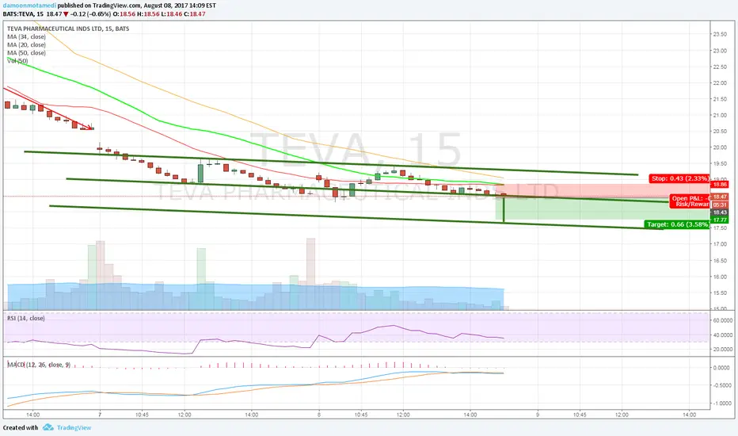Click the RSI (14, close) pane label
The image size is (738, 436).
[x=26, y=318]
